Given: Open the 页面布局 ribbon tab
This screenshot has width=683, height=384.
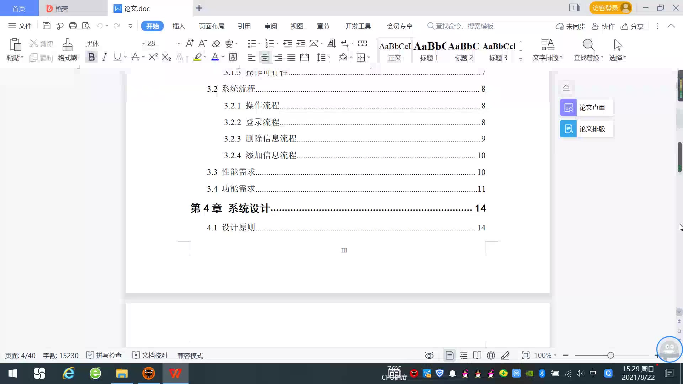Looking at the screenshot, I should tap(211, 26).
